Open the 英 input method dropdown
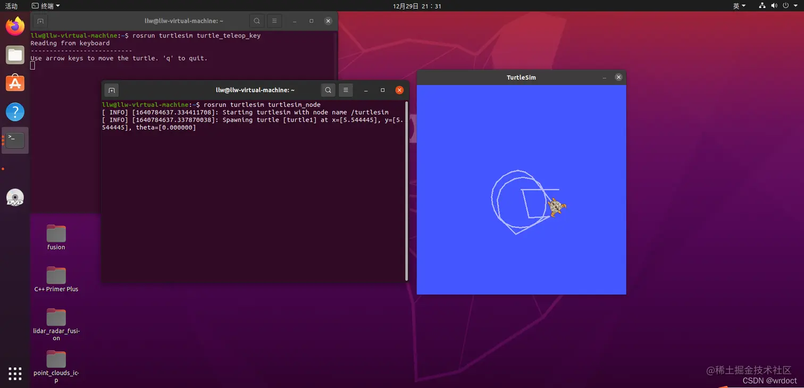The height and width of the screenshot is (388, 804). coord(739,6)
